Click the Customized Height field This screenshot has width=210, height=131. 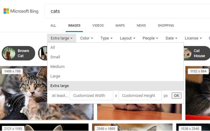(x=140, y=95)
